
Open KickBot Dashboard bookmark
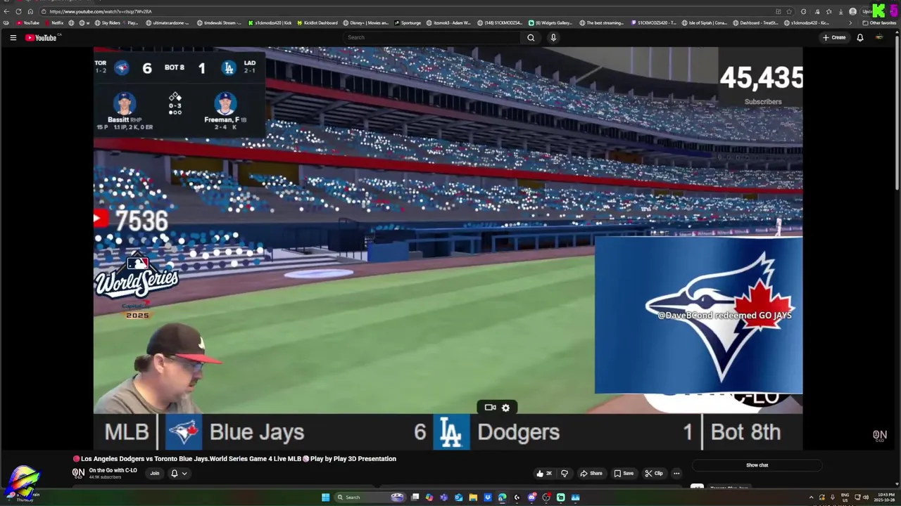pos(317,22)
